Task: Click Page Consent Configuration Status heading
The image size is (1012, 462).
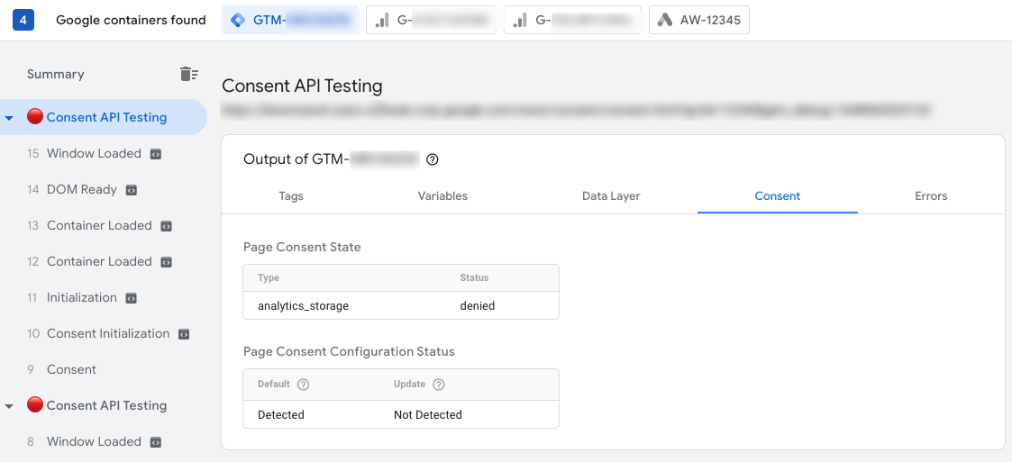Action: coord(349,351)
